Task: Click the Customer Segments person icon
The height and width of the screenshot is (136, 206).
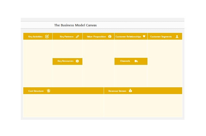Action: [177, 37]
